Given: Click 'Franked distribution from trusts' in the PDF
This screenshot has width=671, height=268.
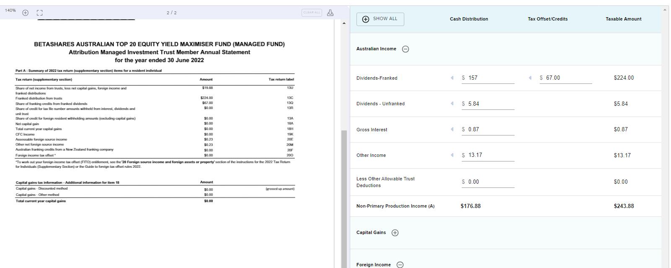Looking at the screenshot, I should [x=39, y=99].
